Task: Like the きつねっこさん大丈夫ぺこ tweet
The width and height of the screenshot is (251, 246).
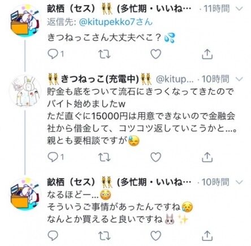Action: click(156, 54)
